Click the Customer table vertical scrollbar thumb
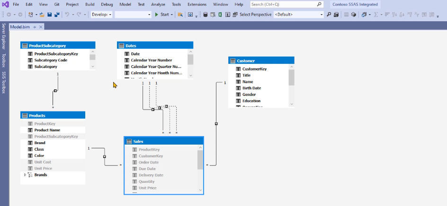Viewport: 447px width, 206px height. 291,77
